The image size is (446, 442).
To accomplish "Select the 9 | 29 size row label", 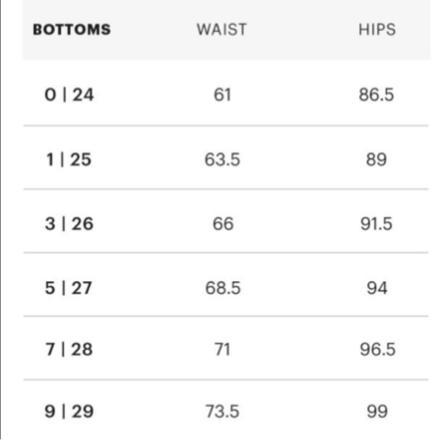I will pos(69,411).
